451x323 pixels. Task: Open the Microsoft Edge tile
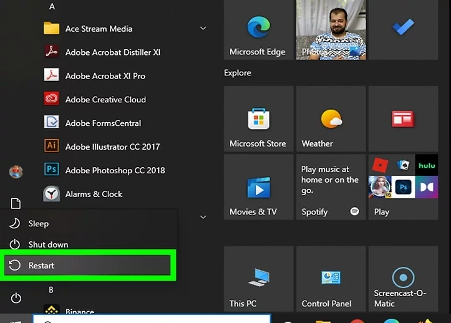coord(258,29)
